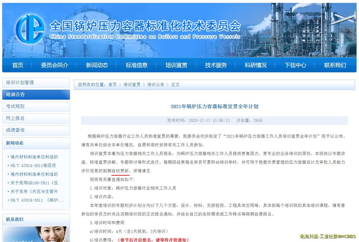359x242 pixels.
Task: Click the red-underlined 自动更新 text
Action: pyautogui.click(x=120, y=171)
